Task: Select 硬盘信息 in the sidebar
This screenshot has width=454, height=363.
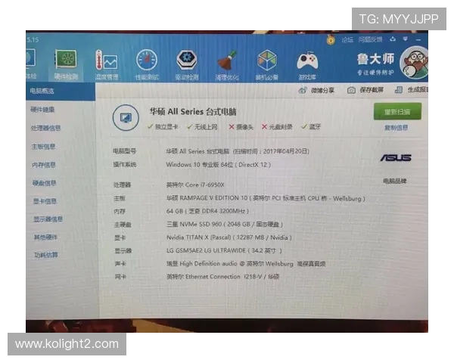Action: [x=45, y=183]
